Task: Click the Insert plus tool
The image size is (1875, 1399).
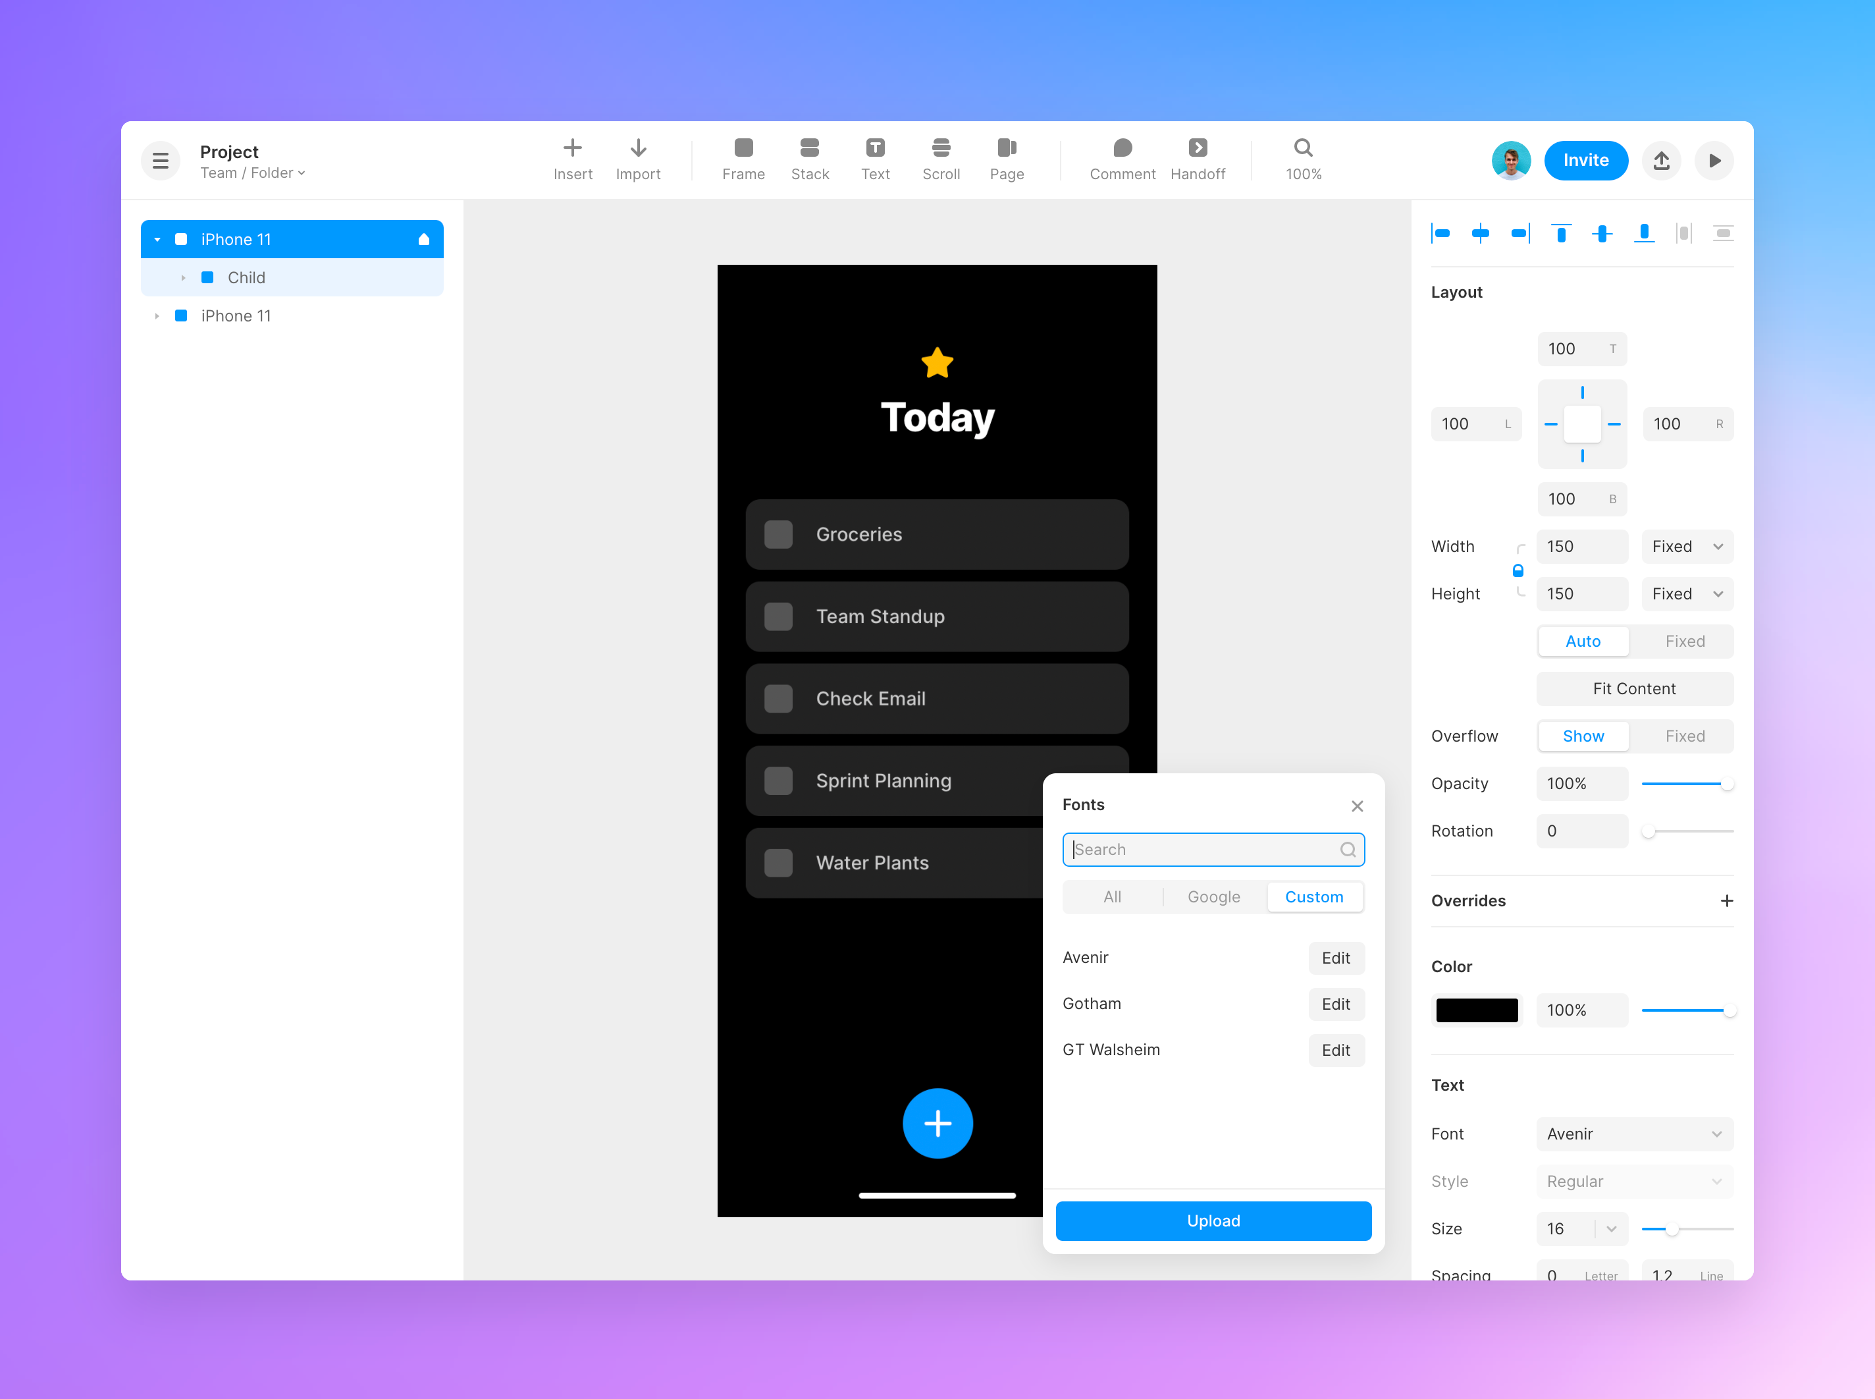Action: 573,160
